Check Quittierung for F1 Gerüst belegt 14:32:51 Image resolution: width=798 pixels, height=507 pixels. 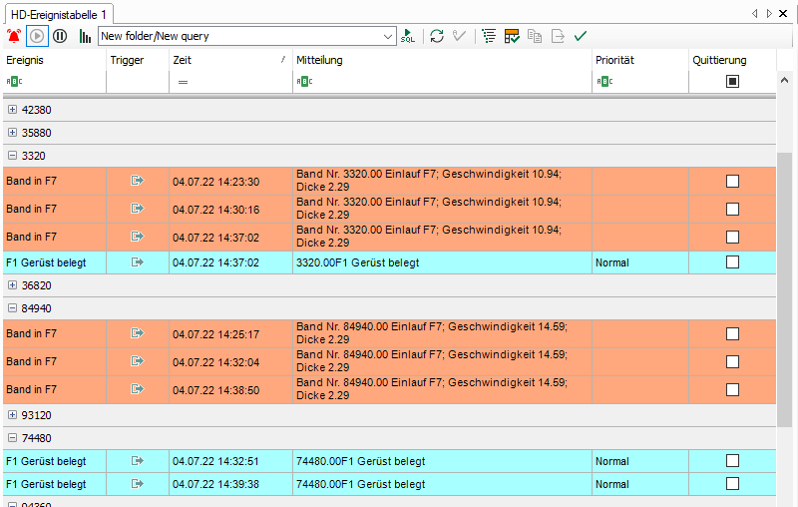[x=732, y=461]
